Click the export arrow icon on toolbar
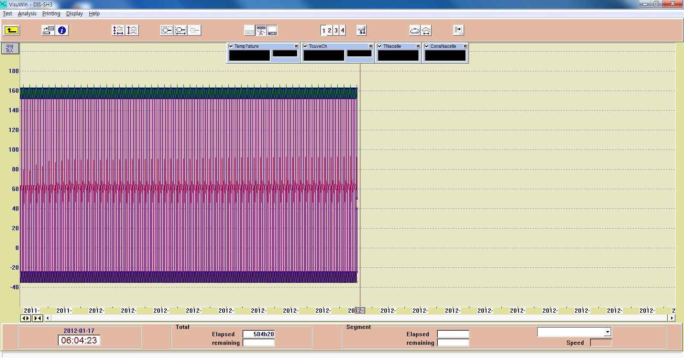This screenshot has height=358, width=684. click(458, 30)
